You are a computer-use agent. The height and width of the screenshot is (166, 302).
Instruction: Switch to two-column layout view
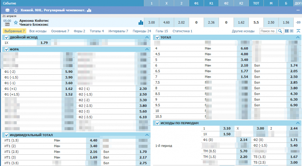click(x=287, y=31)
